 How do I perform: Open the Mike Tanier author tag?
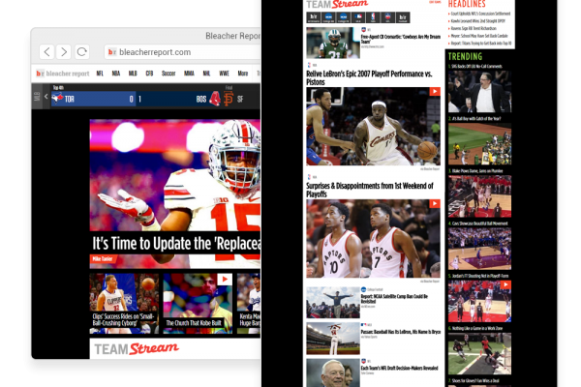click(x=103, y=259)
